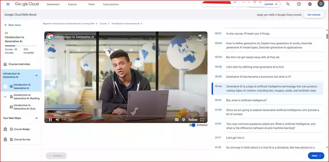Jump to transcript timestamp 00:57
The image size is (329, 162).
(218, 100)
